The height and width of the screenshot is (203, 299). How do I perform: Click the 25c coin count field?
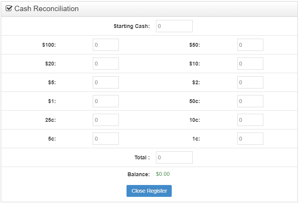pos(105,120)
